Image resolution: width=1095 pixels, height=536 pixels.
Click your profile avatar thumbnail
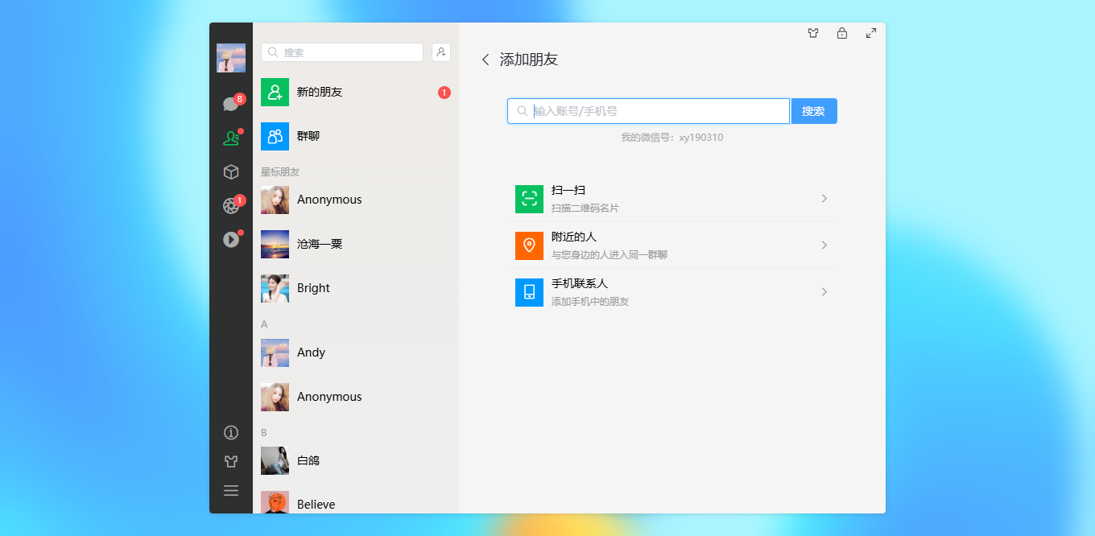pos(231,57)
